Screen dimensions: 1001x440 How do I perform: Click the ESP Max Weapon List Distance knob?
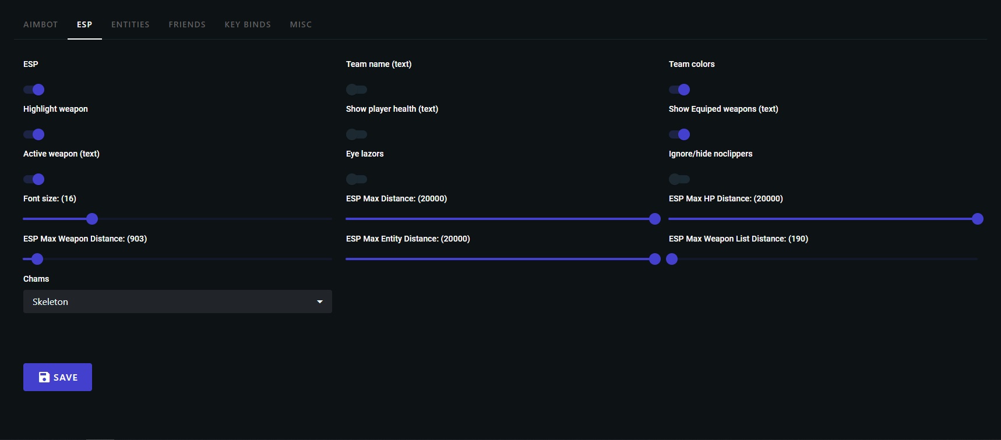point(672,259)
